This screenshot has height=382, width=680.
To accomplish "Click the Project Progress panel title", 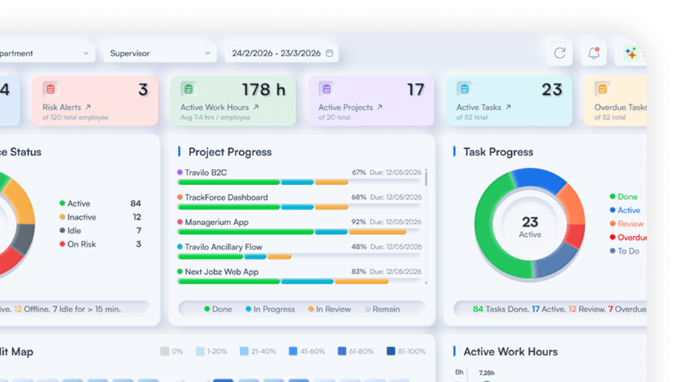I will click(230, 152).
